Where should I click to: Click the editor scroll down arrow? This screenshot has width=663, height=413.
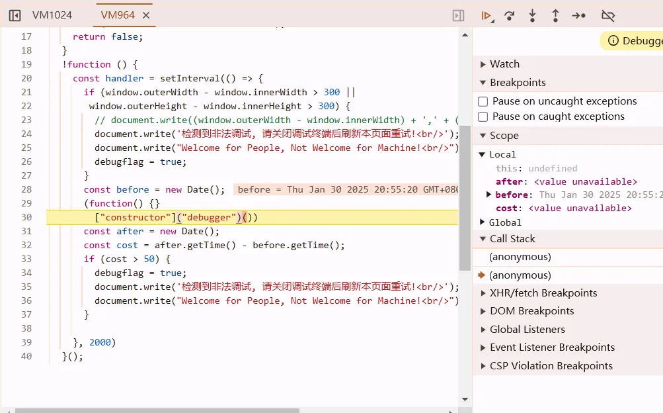tap(465, 399)
